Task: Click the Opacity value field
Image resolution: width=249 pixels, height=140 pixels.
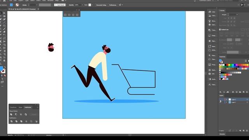Action: [x=78, y=5]
